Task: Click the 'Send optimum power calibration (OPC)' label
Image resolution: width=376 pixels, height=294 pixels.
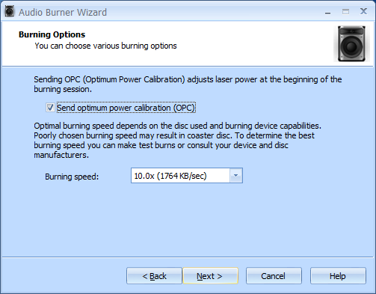Action: (x=126, y=108)
